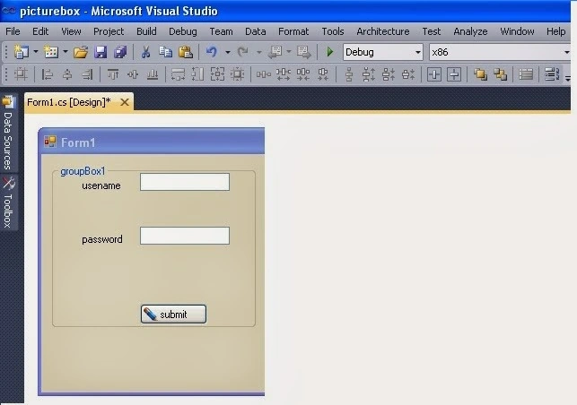Viewport: 577px width, 405px height.
Task: Click Increase Vertical Spacing icon
Action: 369,74
